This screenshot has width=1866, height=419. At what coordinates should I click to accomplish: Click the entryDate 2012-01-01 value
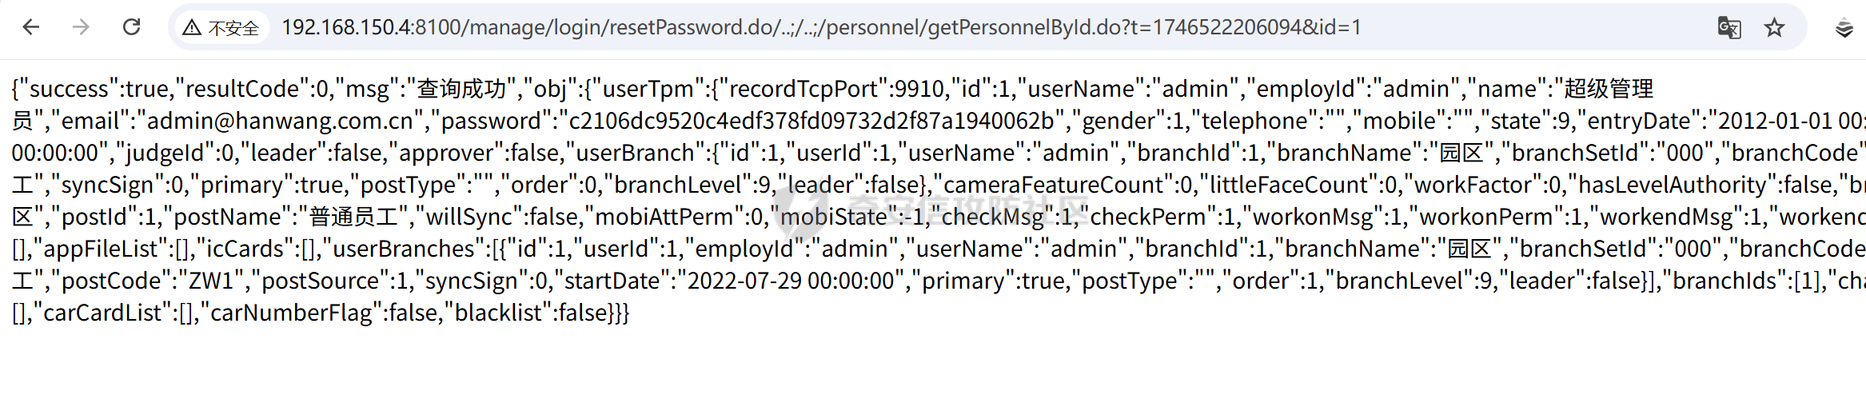pyautogui.click(x=1775, y=121)
